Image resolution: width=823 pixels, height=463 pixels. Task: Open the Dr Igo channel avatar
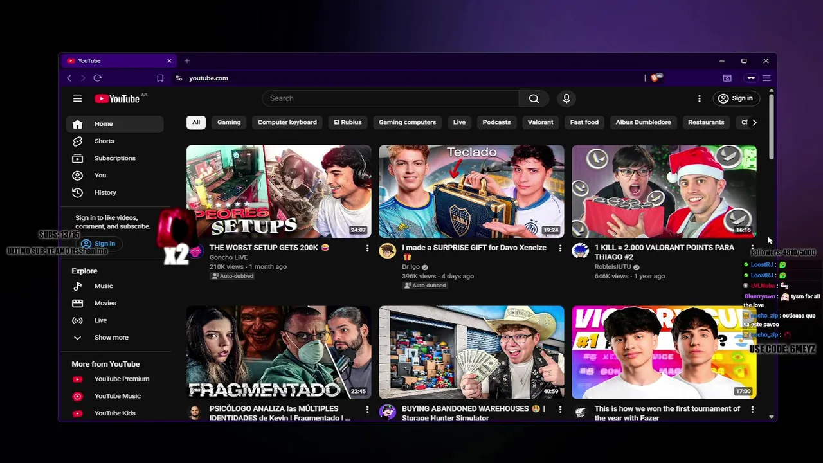coord(387,251)
